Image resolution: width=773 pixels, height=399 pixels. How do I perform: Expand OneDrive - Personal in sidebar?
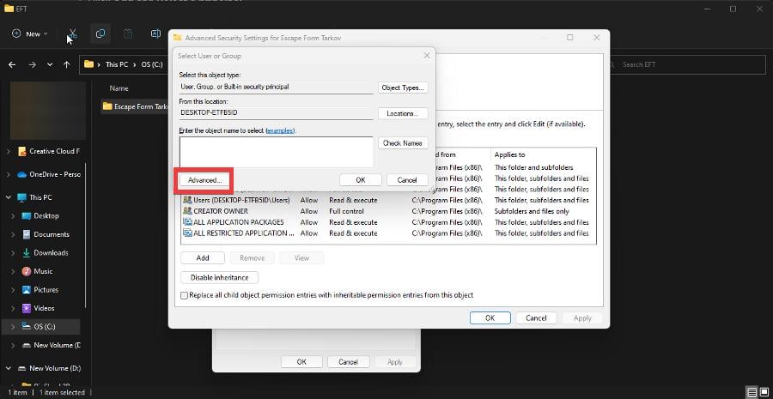[x=9, y=174]
